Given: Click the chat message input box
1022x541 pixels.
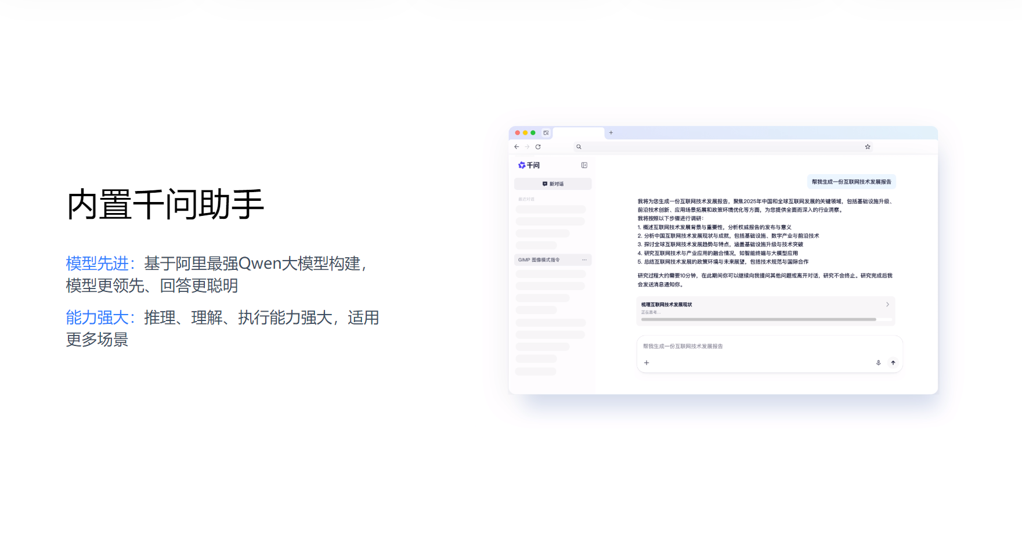Looking at the screenshot, I should (754, 347).
